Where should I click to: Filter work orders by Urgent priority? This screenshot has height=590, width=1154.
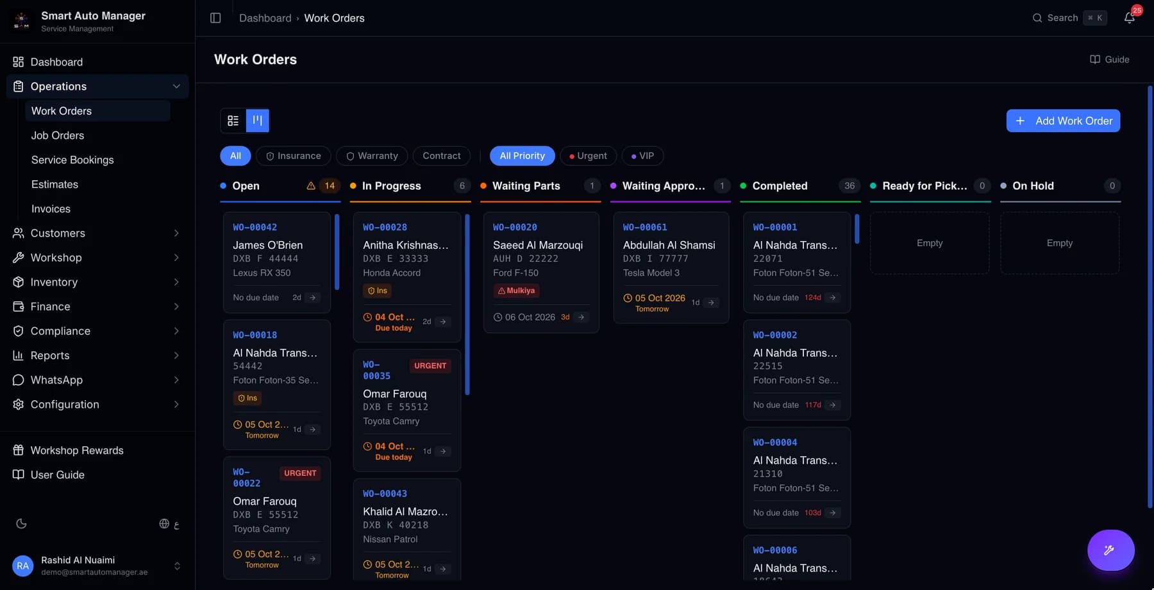(588, 156)
